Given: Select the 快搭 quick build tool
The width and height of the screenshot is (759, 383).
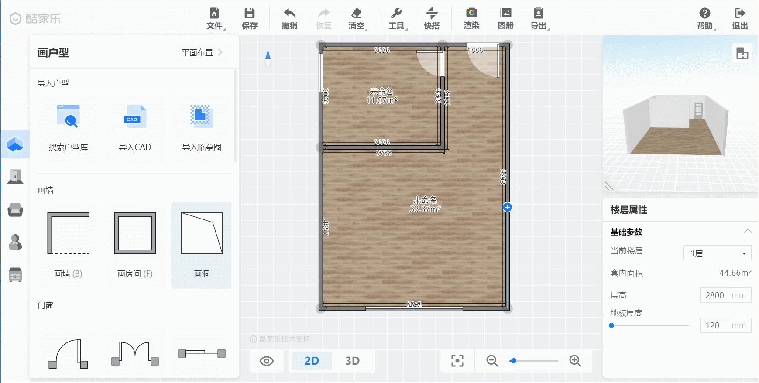Looking at the screenshot, I should [x=432, y=18].
